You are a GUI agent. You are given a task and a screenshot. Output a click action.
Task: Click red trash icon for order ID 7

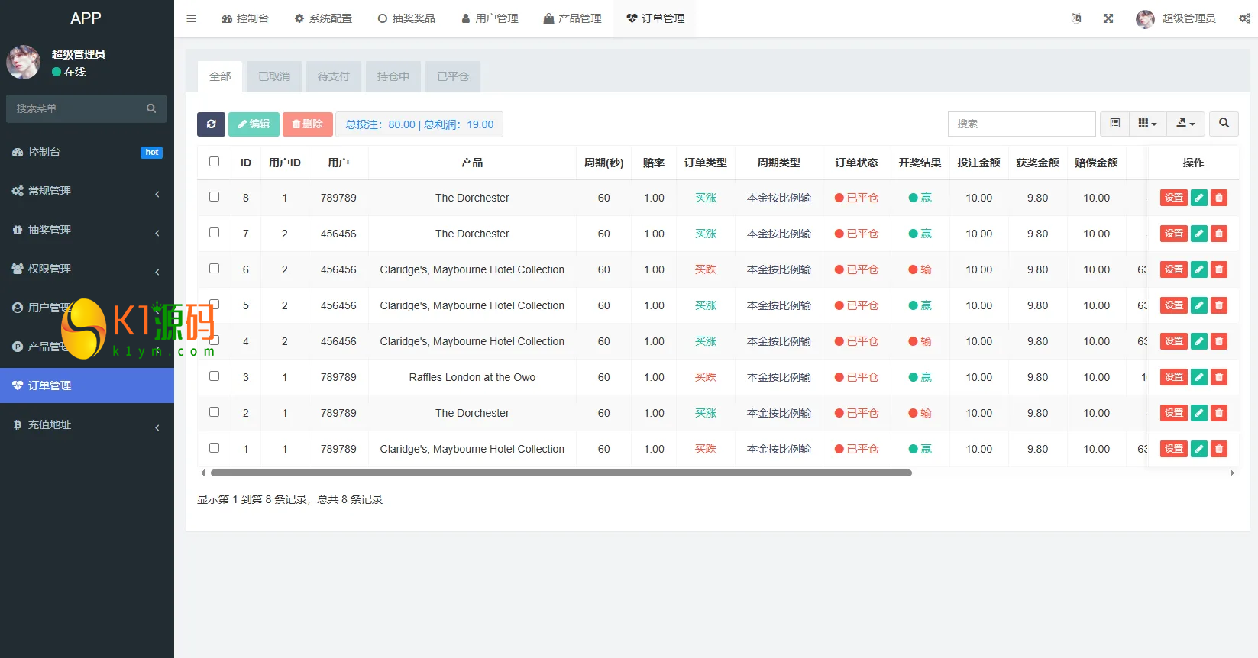tap(1219, 234)
